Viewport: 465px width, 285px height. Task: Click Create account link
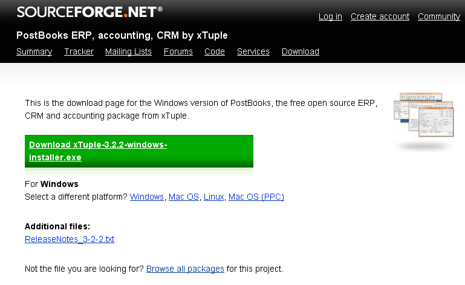[x=380, y=16]
